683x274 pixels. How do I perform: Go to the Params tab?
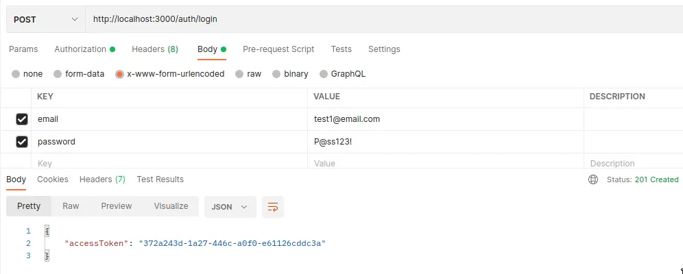click(x=23, y=49)
